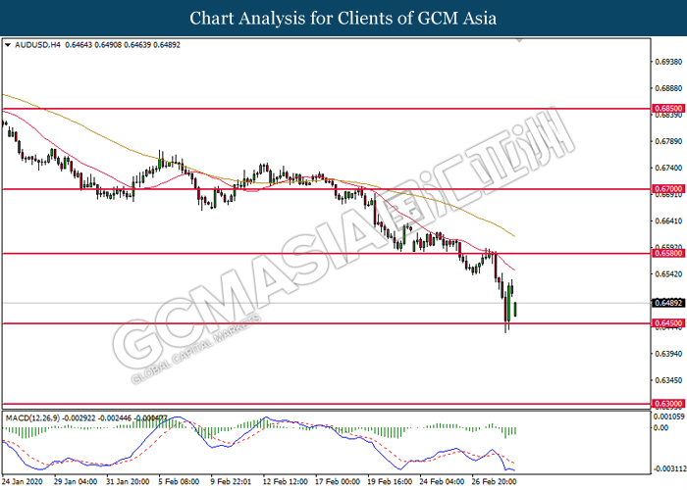Screen dimensions: 687x490
Task: Click the 26 Feb 20:00 time label
Action: click(x=494, y=481)
